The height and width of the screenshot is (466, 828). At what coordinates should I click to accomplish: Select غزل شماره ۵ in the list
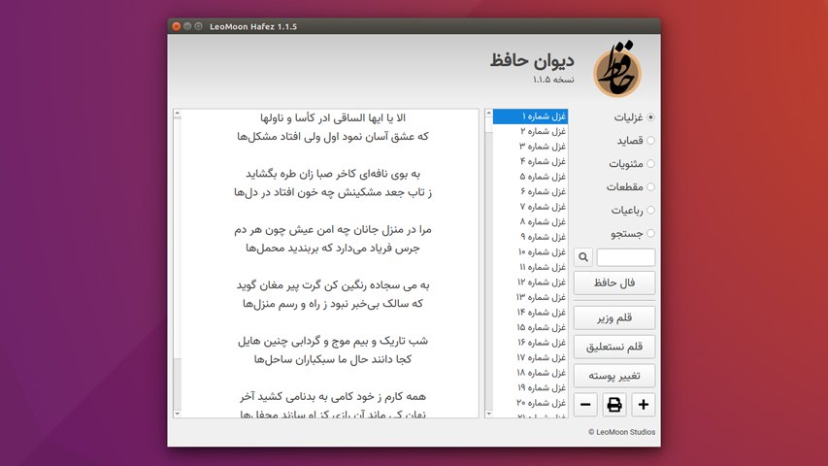530,177
